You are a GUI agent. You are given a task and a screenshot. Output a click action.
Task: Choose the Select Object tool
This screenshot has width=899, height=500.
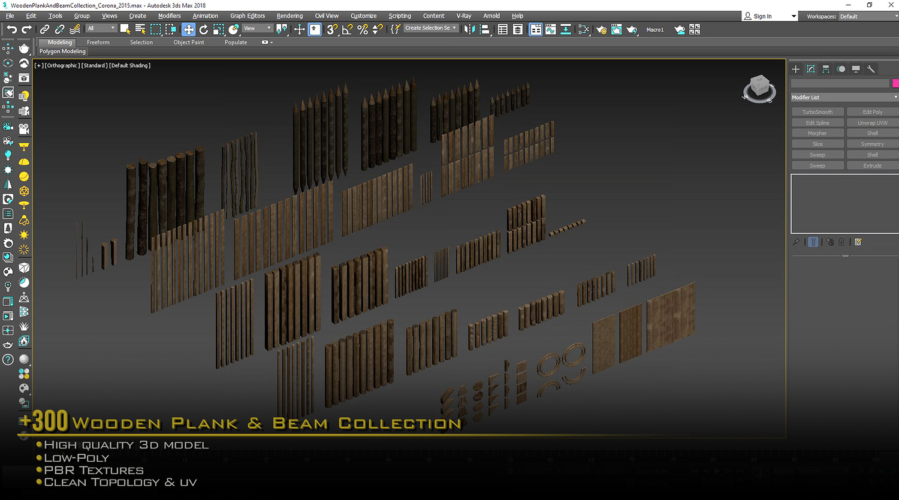pos(125,29)
